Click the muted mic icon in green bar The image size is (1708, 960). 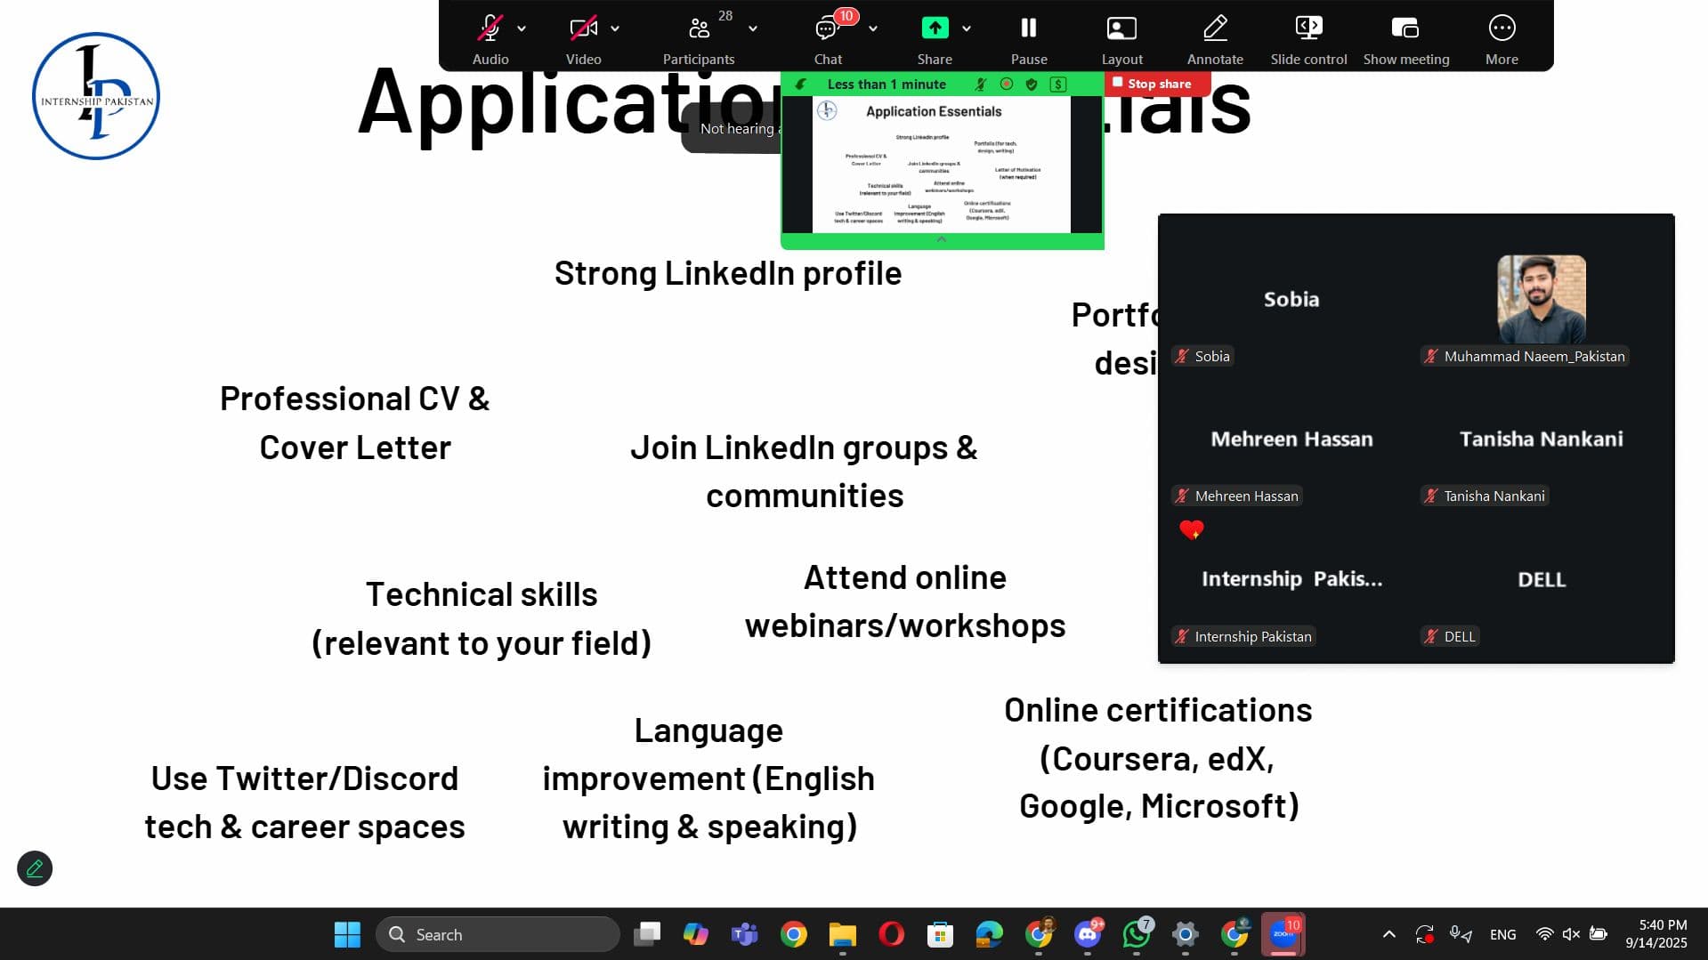pyautogui.click(x=981, y=84)
